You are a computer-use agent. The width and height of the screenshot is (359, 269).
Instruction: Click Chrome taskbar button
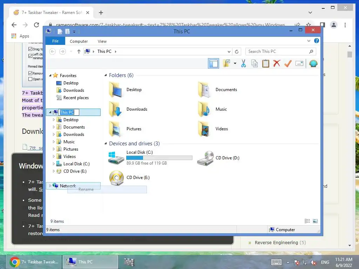pos(34,262)
